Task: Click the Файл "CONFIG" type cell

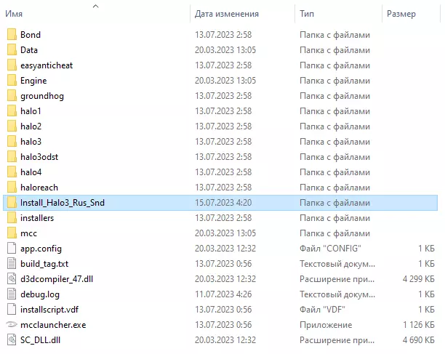Action: (x=330, y=249)
